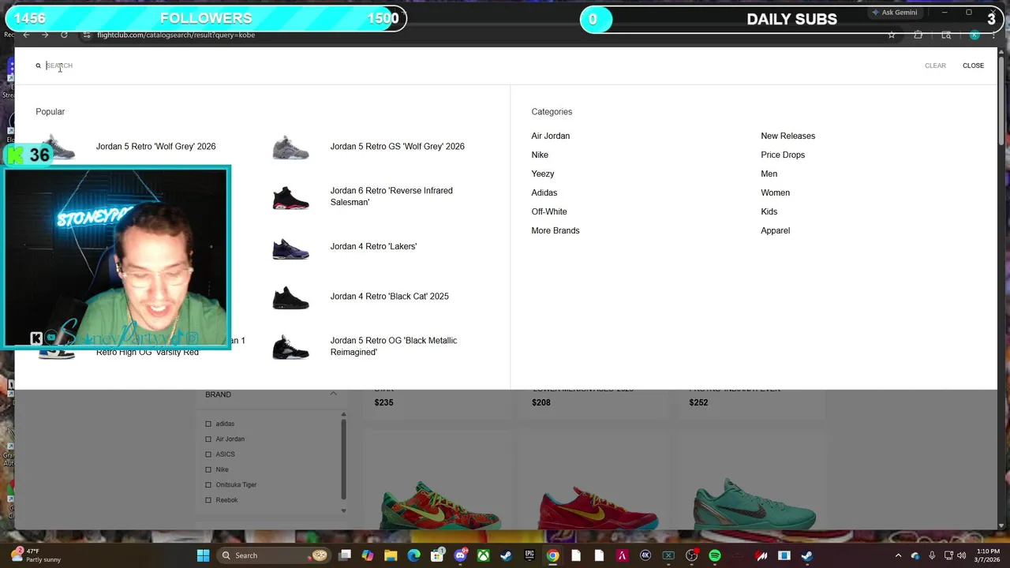This screenshot has height=568, width=1010.
Task: Browse the Yeezy category
Action: [x=542, y=174]
